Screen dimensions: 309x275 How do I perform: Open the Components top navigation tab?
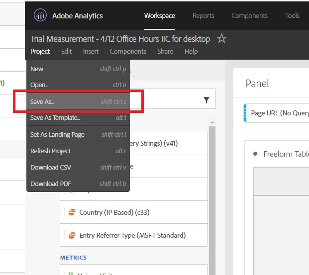[x=249, y=15]
